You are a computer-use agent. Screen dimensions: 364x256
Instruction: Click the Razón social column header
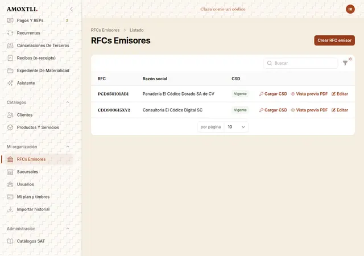(x=155, y=79)
